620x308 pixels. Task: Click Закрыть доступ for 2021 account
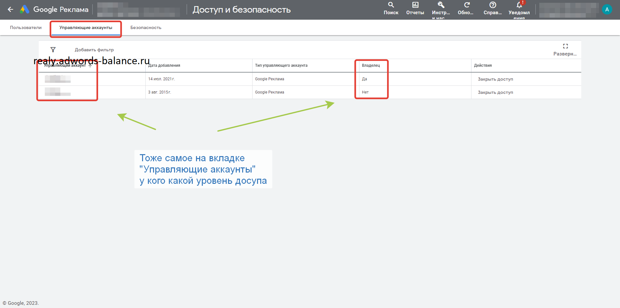tap(495, 79)
